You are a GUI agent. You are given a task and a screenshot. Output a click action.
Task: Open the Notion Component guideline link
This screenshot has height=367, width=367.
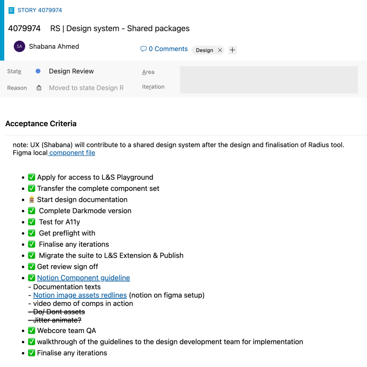point(84,277)
